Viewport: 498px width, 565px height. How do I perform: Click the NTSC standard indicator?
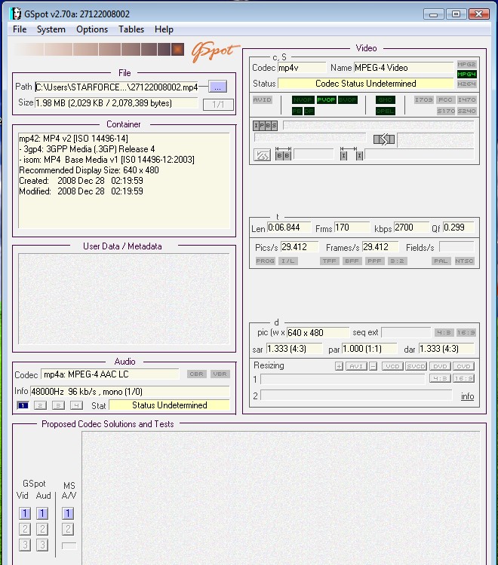pos(464,261)
